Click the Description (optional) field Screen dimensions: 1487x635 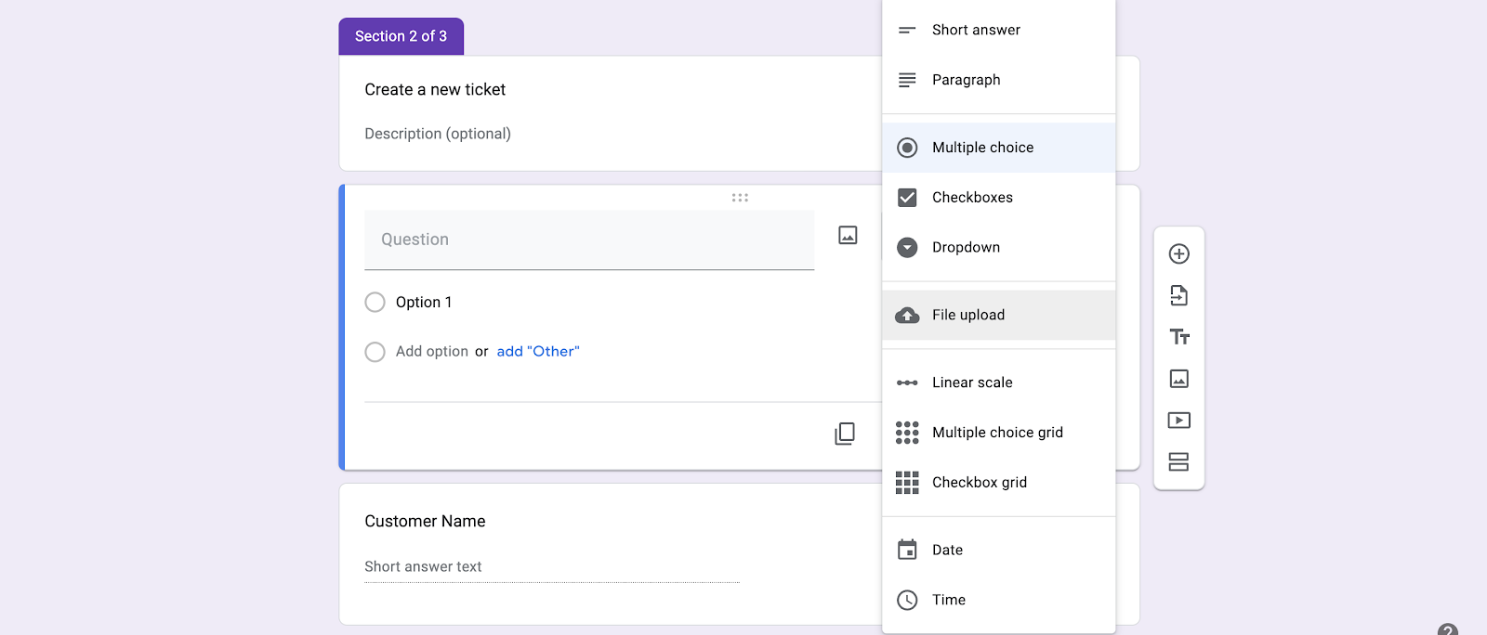pos(438,134)
